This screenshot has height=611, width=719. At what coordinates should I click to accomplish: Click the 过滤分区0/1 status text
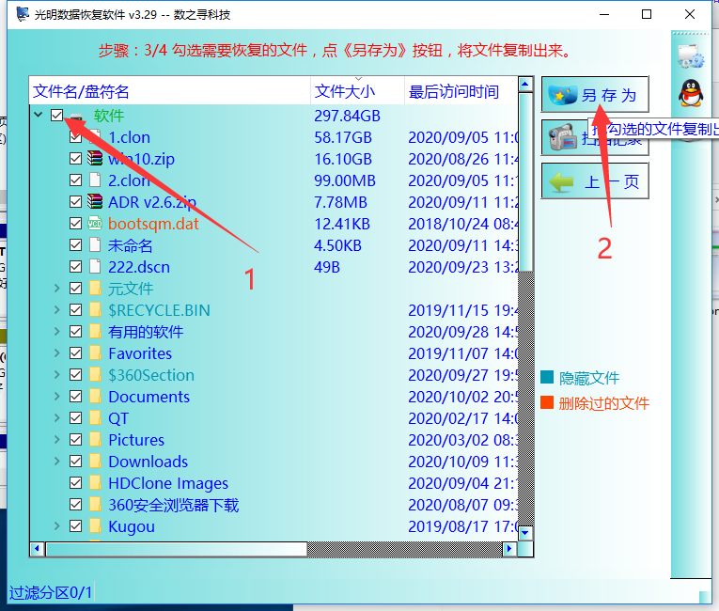pyautogui.click(x=51, y=592)
